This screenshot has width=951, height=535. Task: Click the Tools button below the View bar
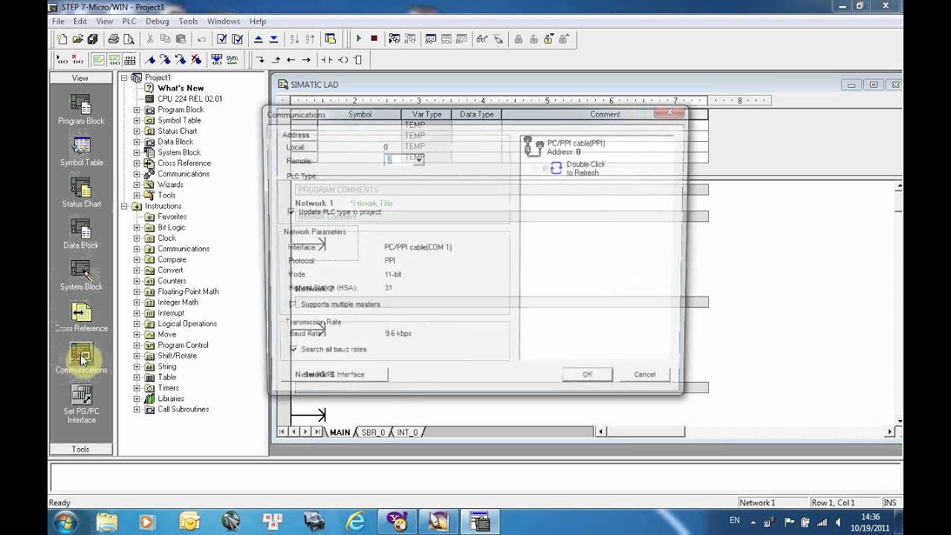tap(80, 449)
